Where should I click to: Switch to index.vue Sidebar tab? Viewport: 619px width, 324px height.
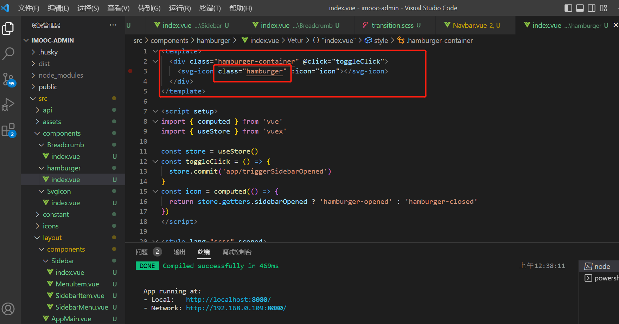(x=195, y=25)
